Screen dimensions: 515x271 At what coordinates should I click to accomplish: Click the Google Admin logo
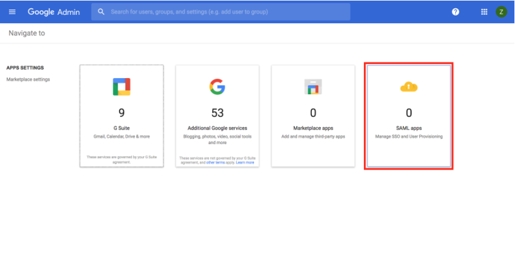coord(54,12)
